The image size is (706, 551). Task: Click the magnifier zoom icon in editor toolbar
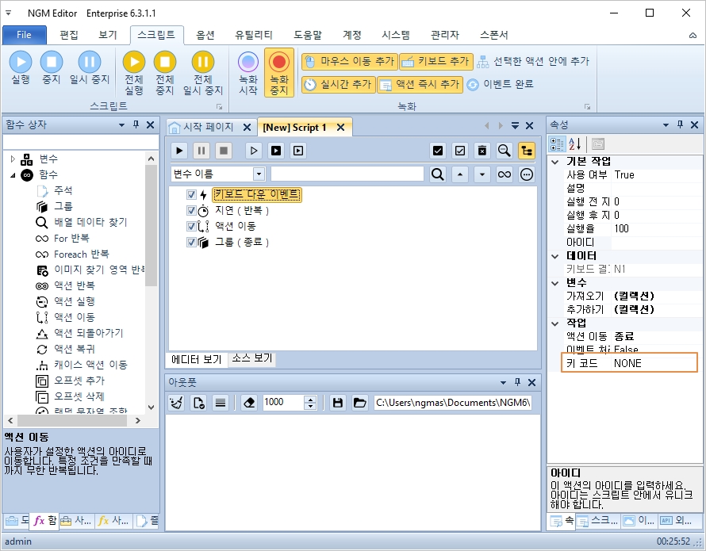(505, 151)
